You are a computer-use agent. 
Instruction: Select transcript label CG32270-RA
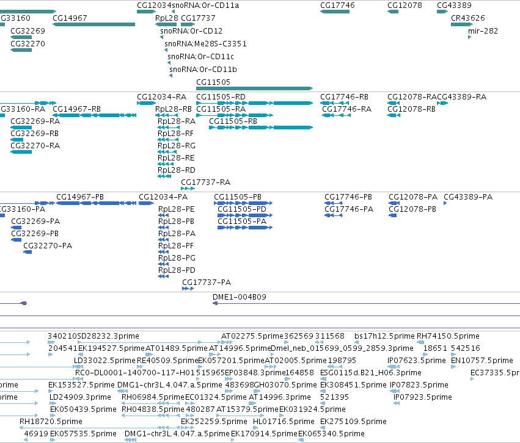[x=35, y=146]
